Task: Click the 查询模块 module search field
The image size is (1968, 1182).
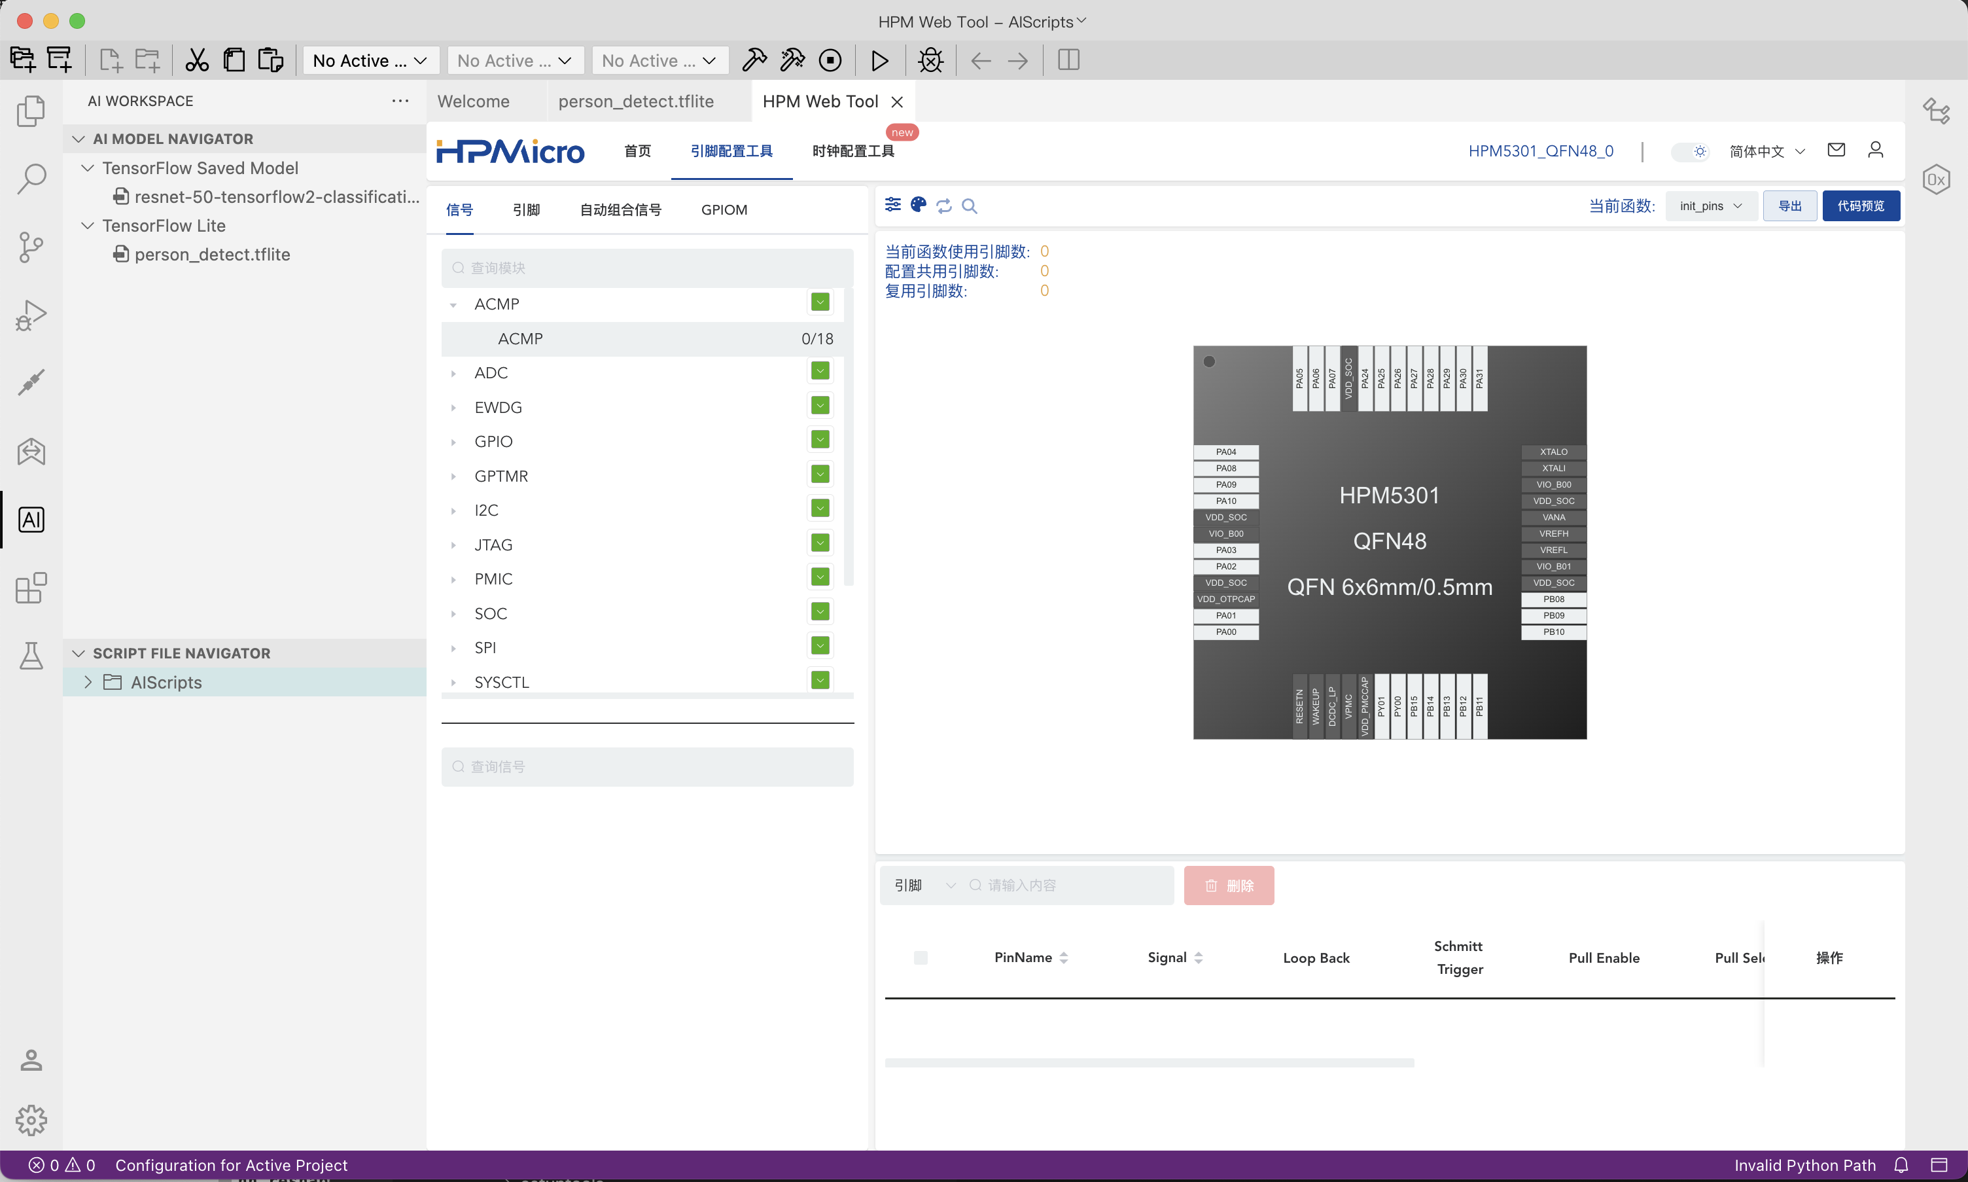Action: point(647,268)
